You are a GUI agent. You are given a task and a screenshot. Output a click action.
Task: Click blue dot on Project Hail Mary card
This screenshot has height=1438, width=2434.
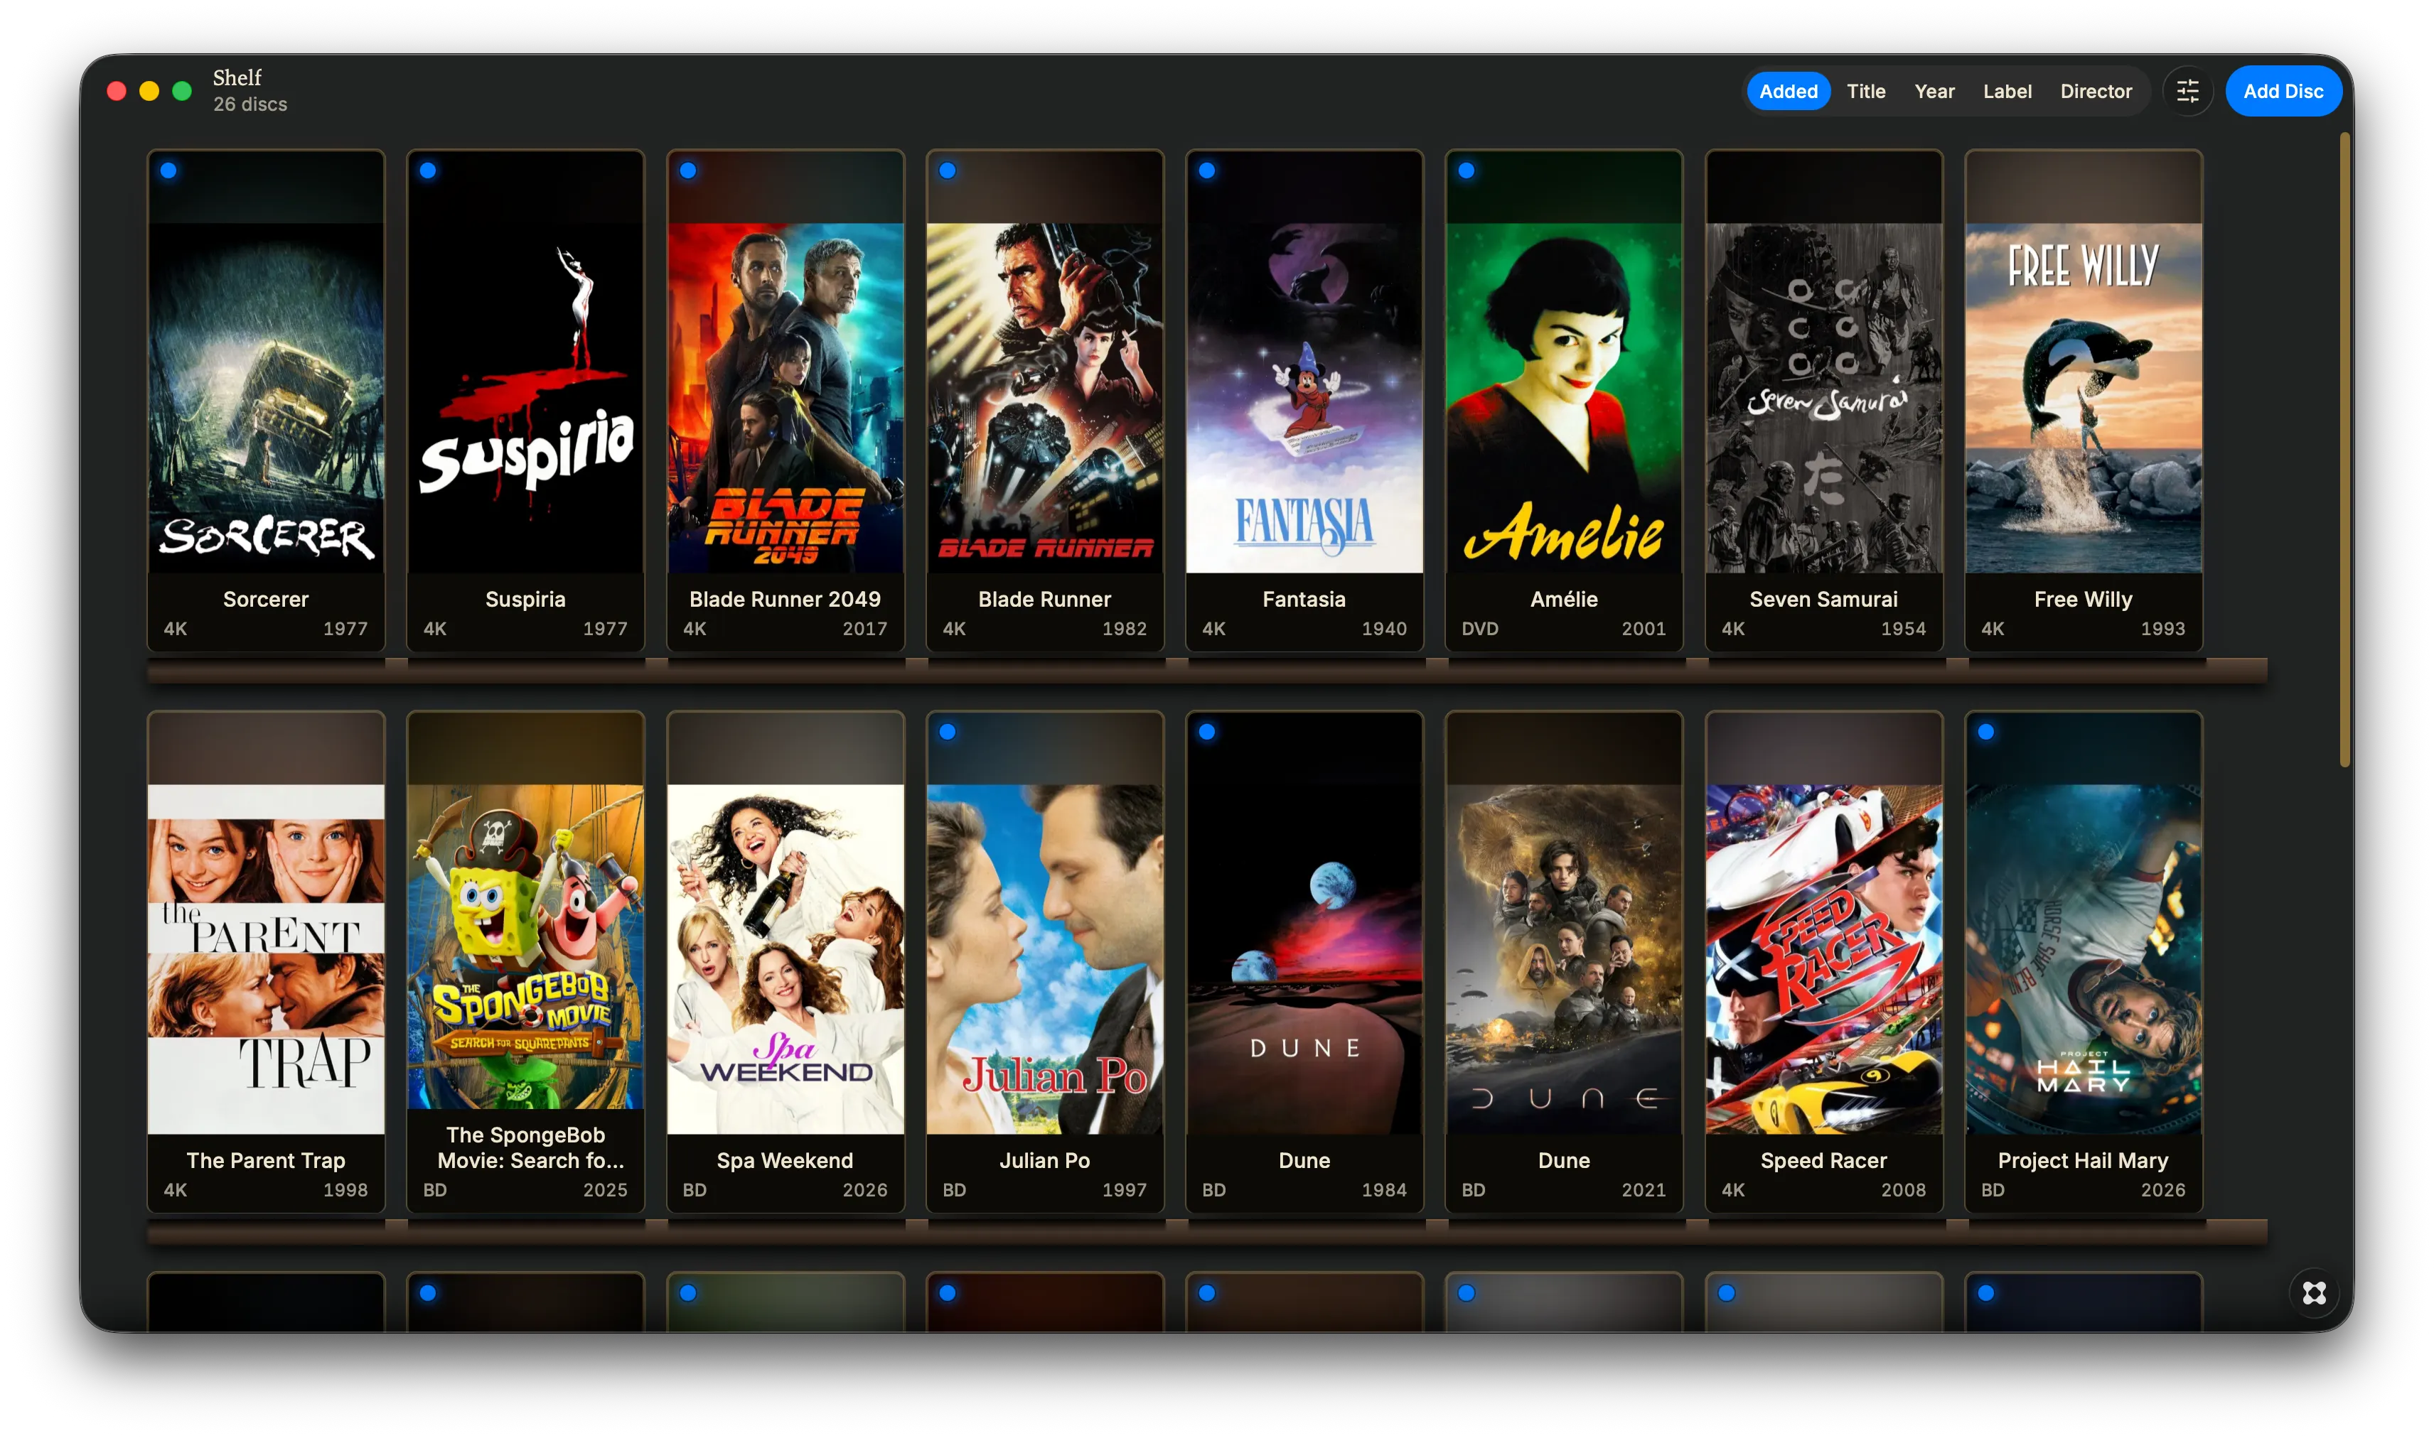(x=1985, y=732)
